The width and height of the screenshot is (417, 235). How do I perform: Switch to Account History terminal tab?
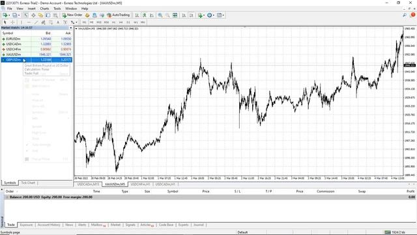(x=49, y=225)
